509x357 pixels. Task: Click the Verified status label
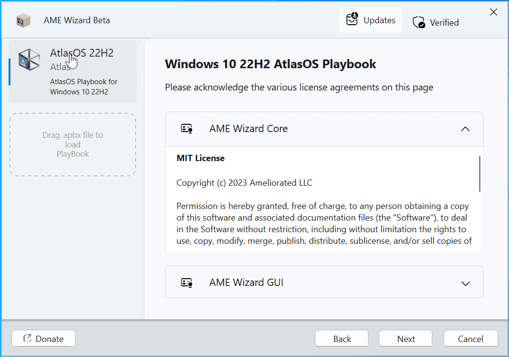click(444, 23)
